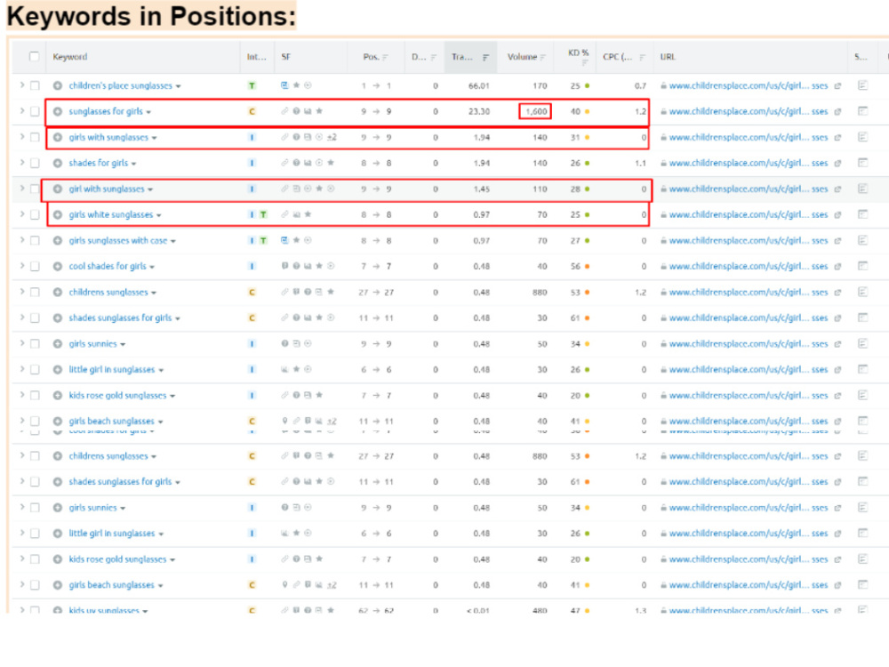Click the volume value 1,600
Viewport: 889px width, 667px height.
[535, 112]
